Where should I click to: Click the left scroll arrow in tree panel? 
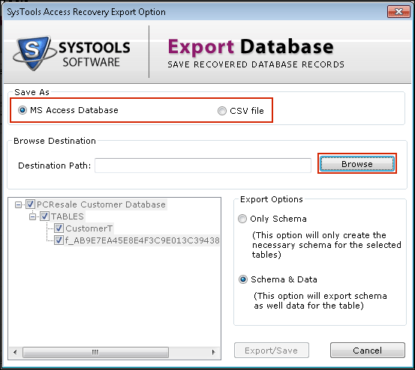point(15,352)
